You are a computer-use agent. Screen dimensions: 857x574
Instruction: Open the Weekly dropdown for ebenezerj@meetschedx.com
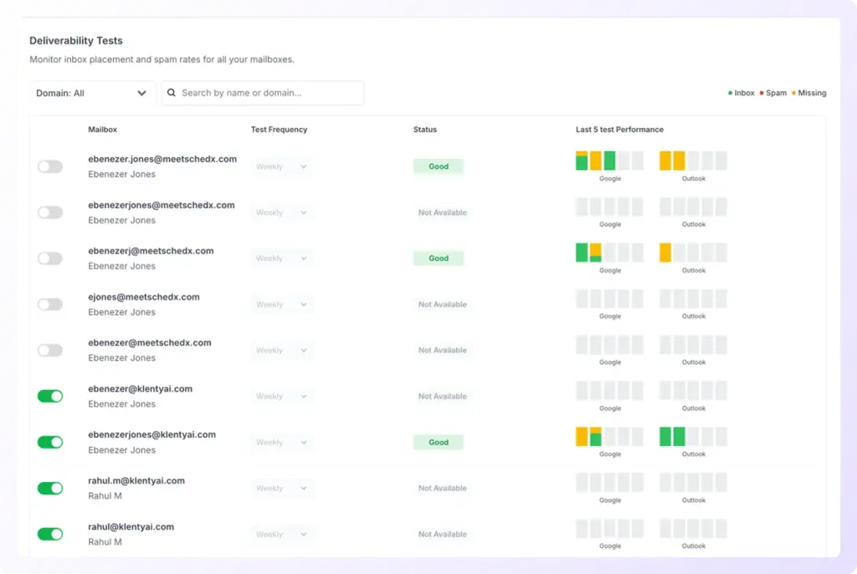click(x=280, y=258)
